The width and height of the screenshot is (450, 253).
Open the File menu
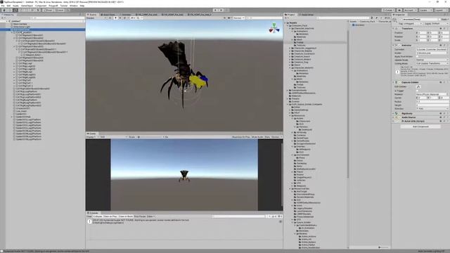click(3, 6)
